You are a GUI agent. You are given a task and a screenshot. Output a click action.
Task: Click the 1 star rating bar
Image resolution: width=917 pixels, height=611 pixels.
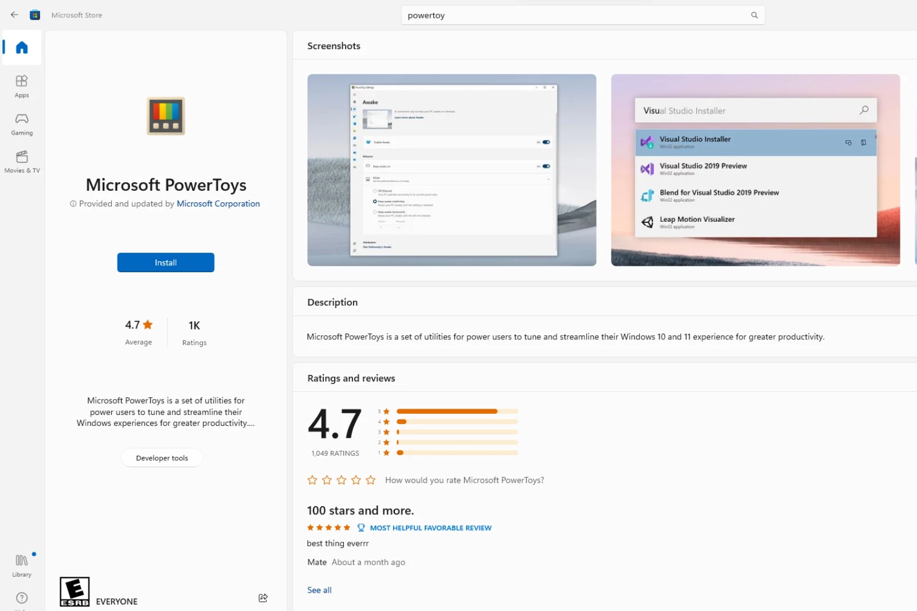[457, 453]
